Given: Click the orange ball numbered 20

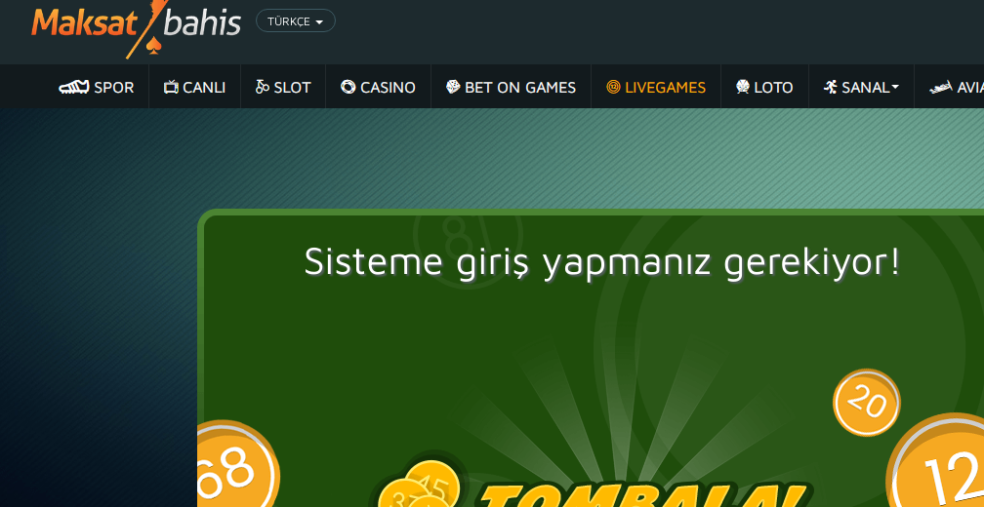Looking at the screenshot, I should pyautogui.click(x=867, y=403).
